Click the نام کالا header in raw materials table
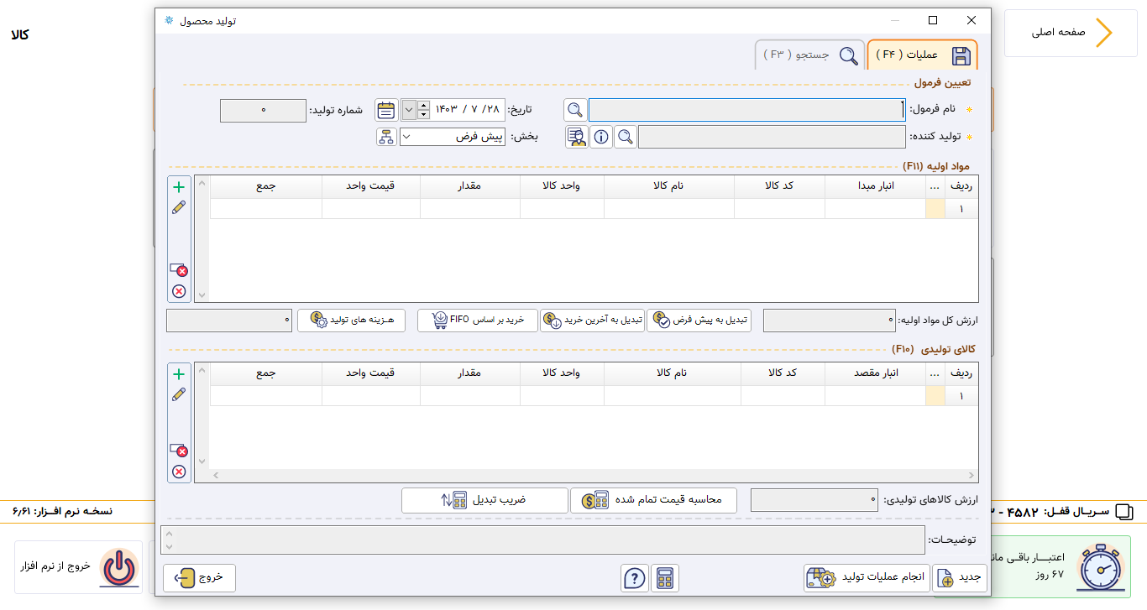 (669, 186)
